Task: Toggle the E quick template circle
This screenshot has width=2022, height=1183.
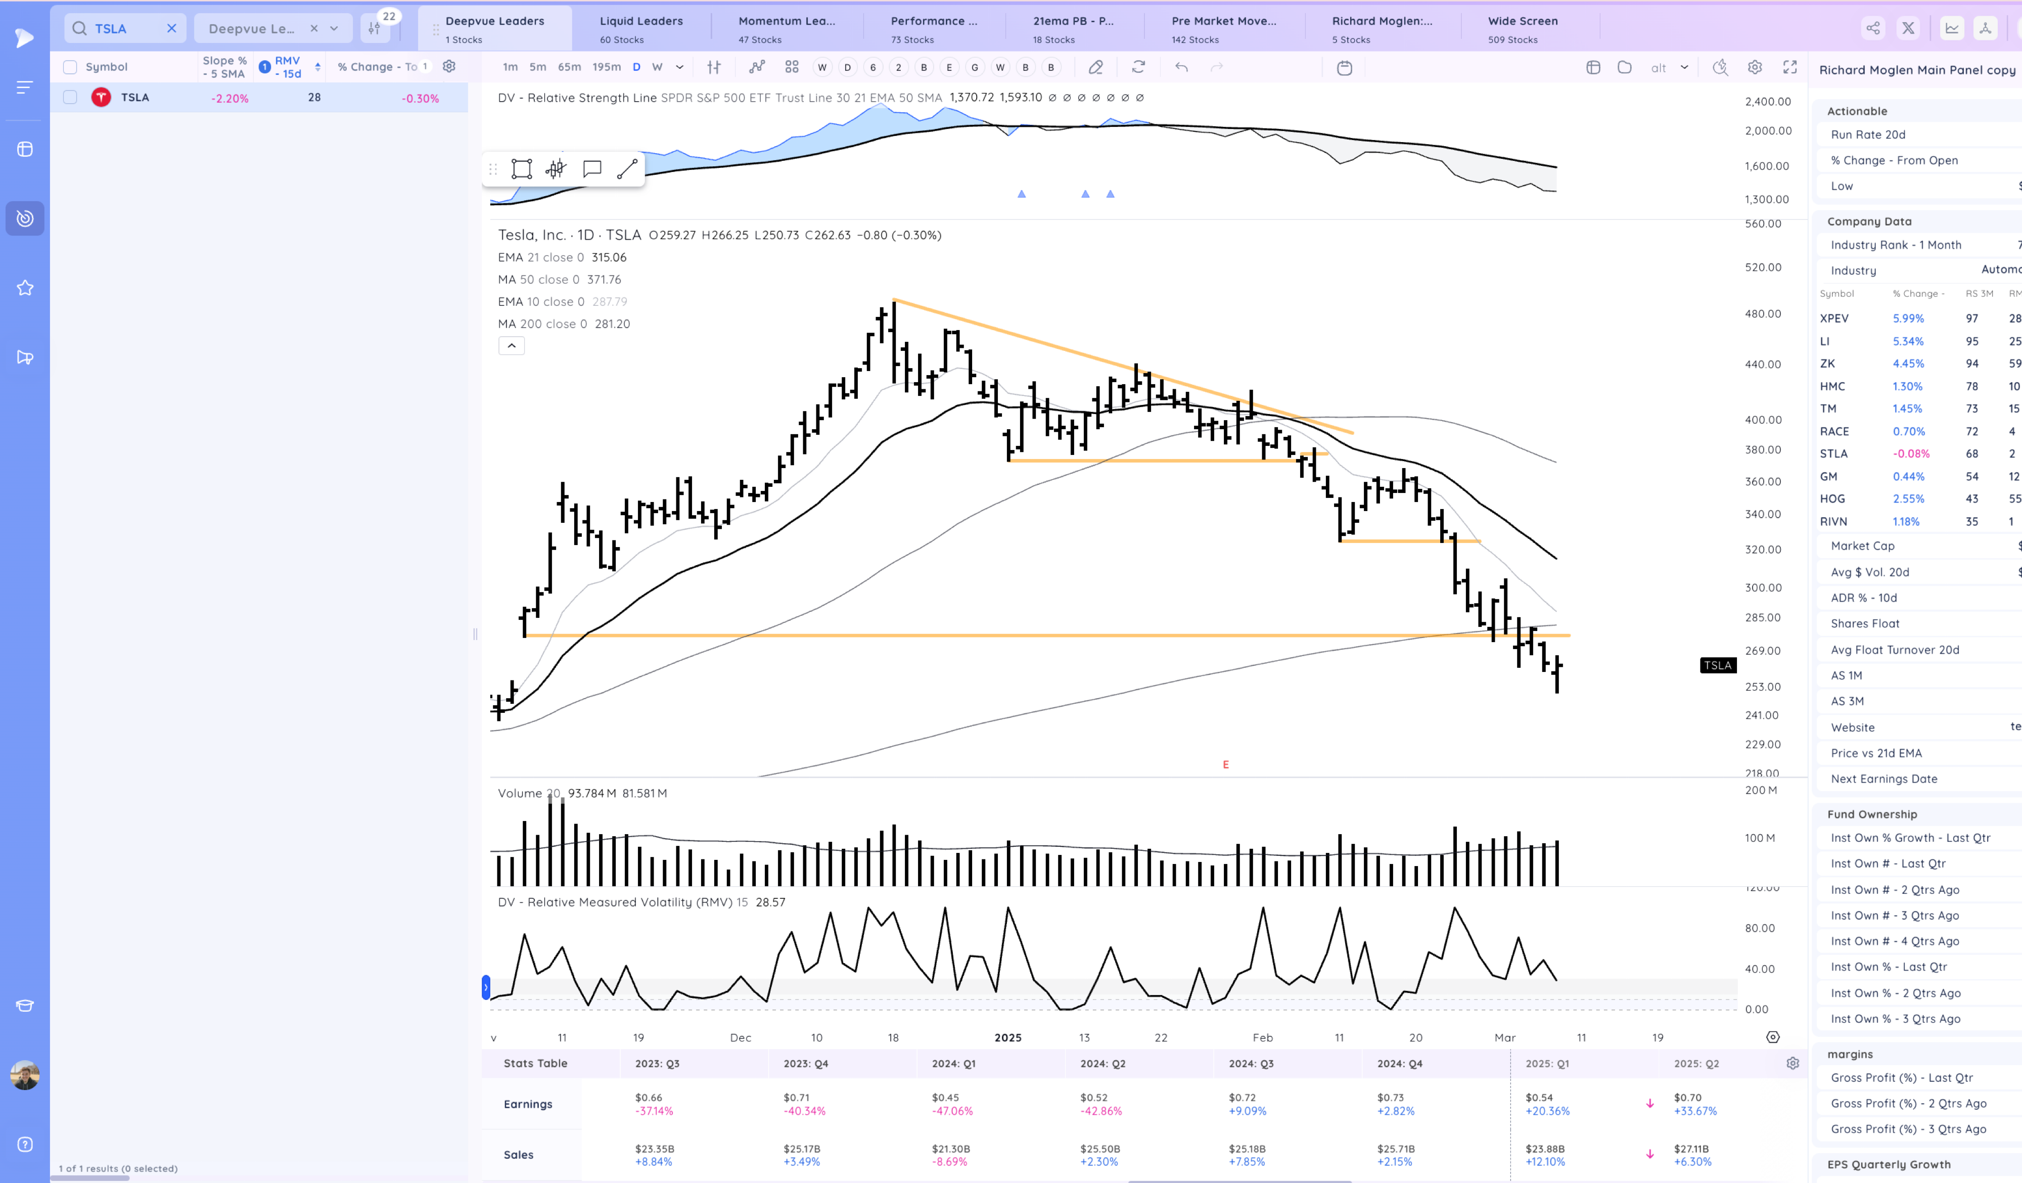Action: [949, 67]
